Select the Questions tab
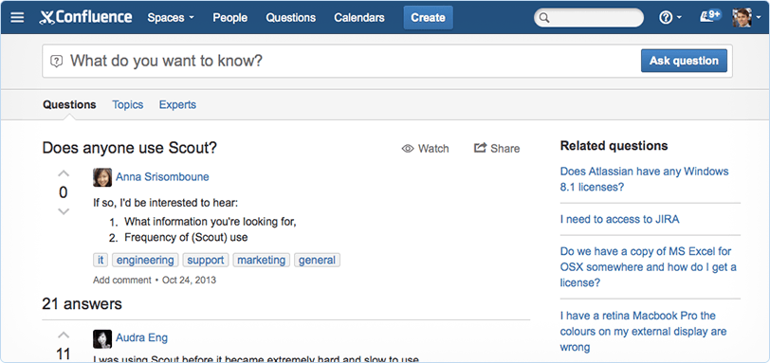Screen dimensions: 770x363 (x=69, y=104)
